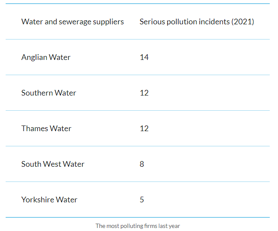This screenshot has height=231, width=278.
Task: Click the value 14 for Anglian Water
Action: click(144, 57)
